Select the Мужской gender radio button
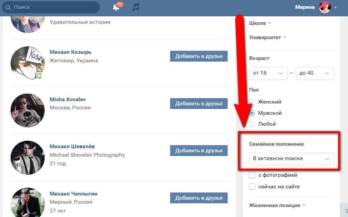 pos(252,113)
